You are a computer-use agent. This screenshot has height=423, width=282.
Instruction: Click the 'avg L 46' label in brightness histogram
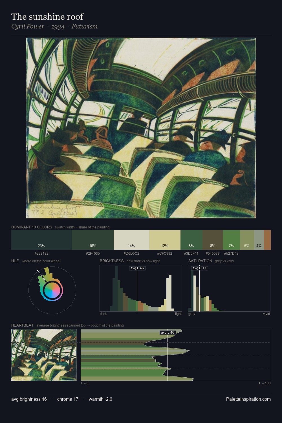pyautogui.click(x=137, y=268)
